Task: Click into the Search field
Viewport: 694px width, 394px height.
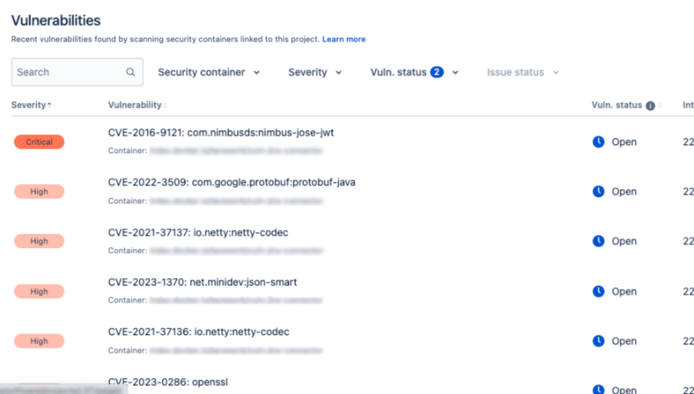Action: 68,72
